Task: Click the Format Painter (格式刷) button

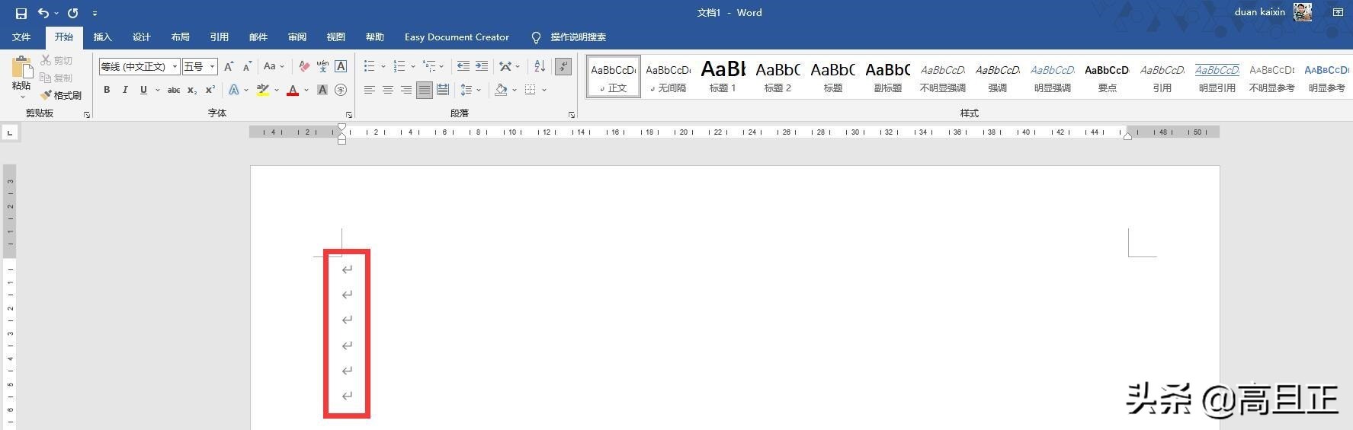Action: 61,95
